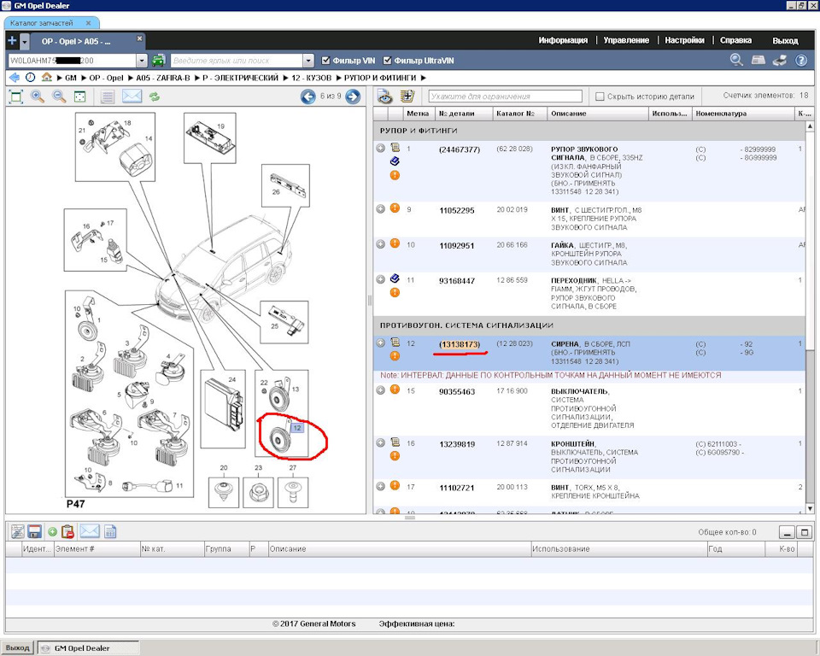
Task: Sort by the № детали column header
Action: click(x=464, y=114)
